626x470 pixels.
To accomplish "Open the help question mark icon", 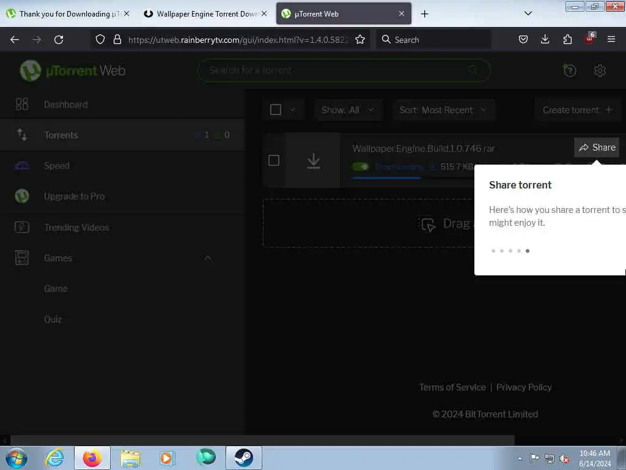I will (569, 71).
